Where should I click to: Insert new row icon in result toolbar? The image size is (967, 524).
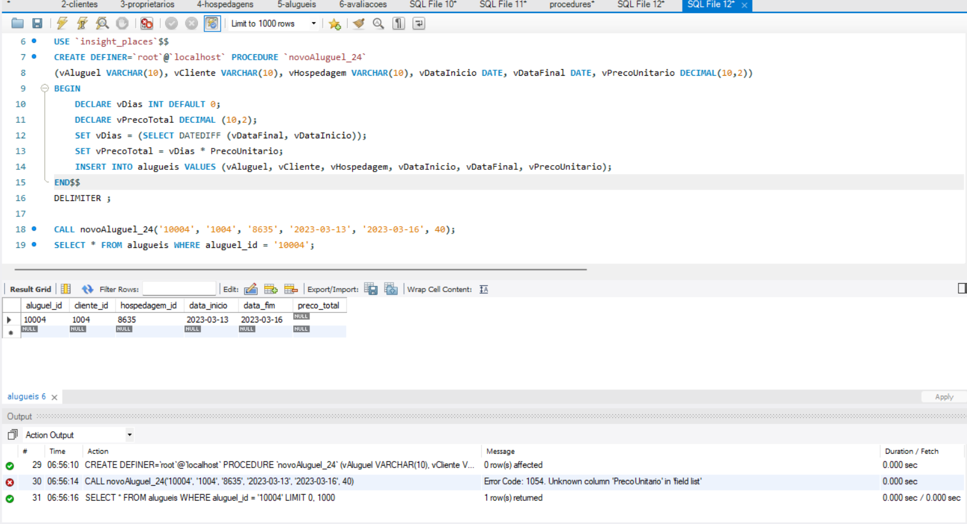click(x=271, y=289)
